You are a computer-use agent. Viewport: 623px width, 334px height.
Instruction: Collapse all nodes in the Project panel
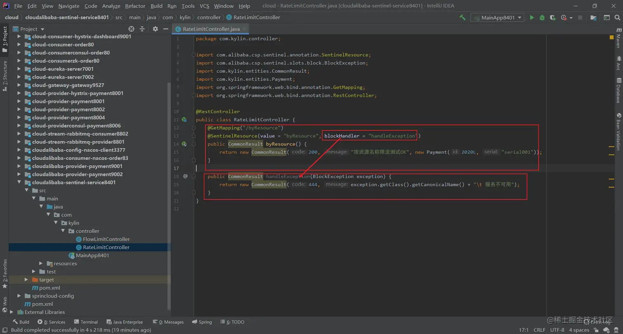(142, 29)
